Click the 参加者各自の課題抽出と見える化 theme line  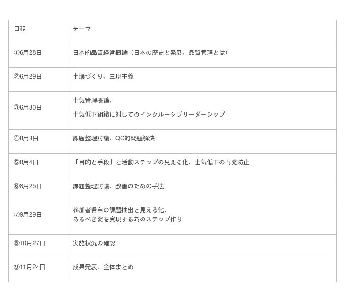pyautogui.click(x=120, y=210)
